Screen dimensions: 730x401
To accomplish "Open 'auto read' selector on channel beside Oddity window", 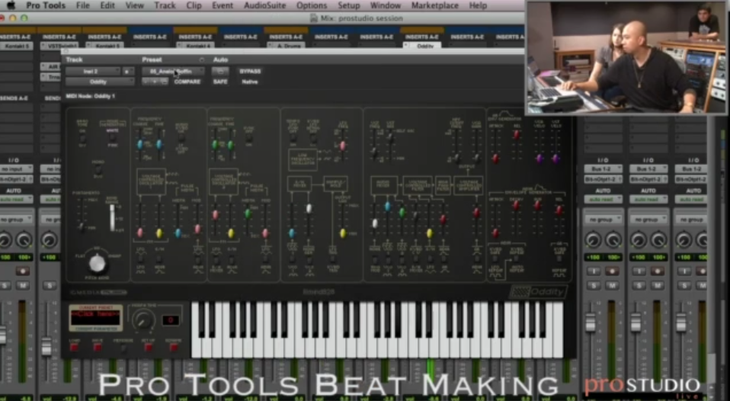I will [x=603, y=199].
